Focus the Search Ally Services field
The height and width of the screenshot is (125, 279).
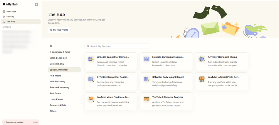pos(117,46)
